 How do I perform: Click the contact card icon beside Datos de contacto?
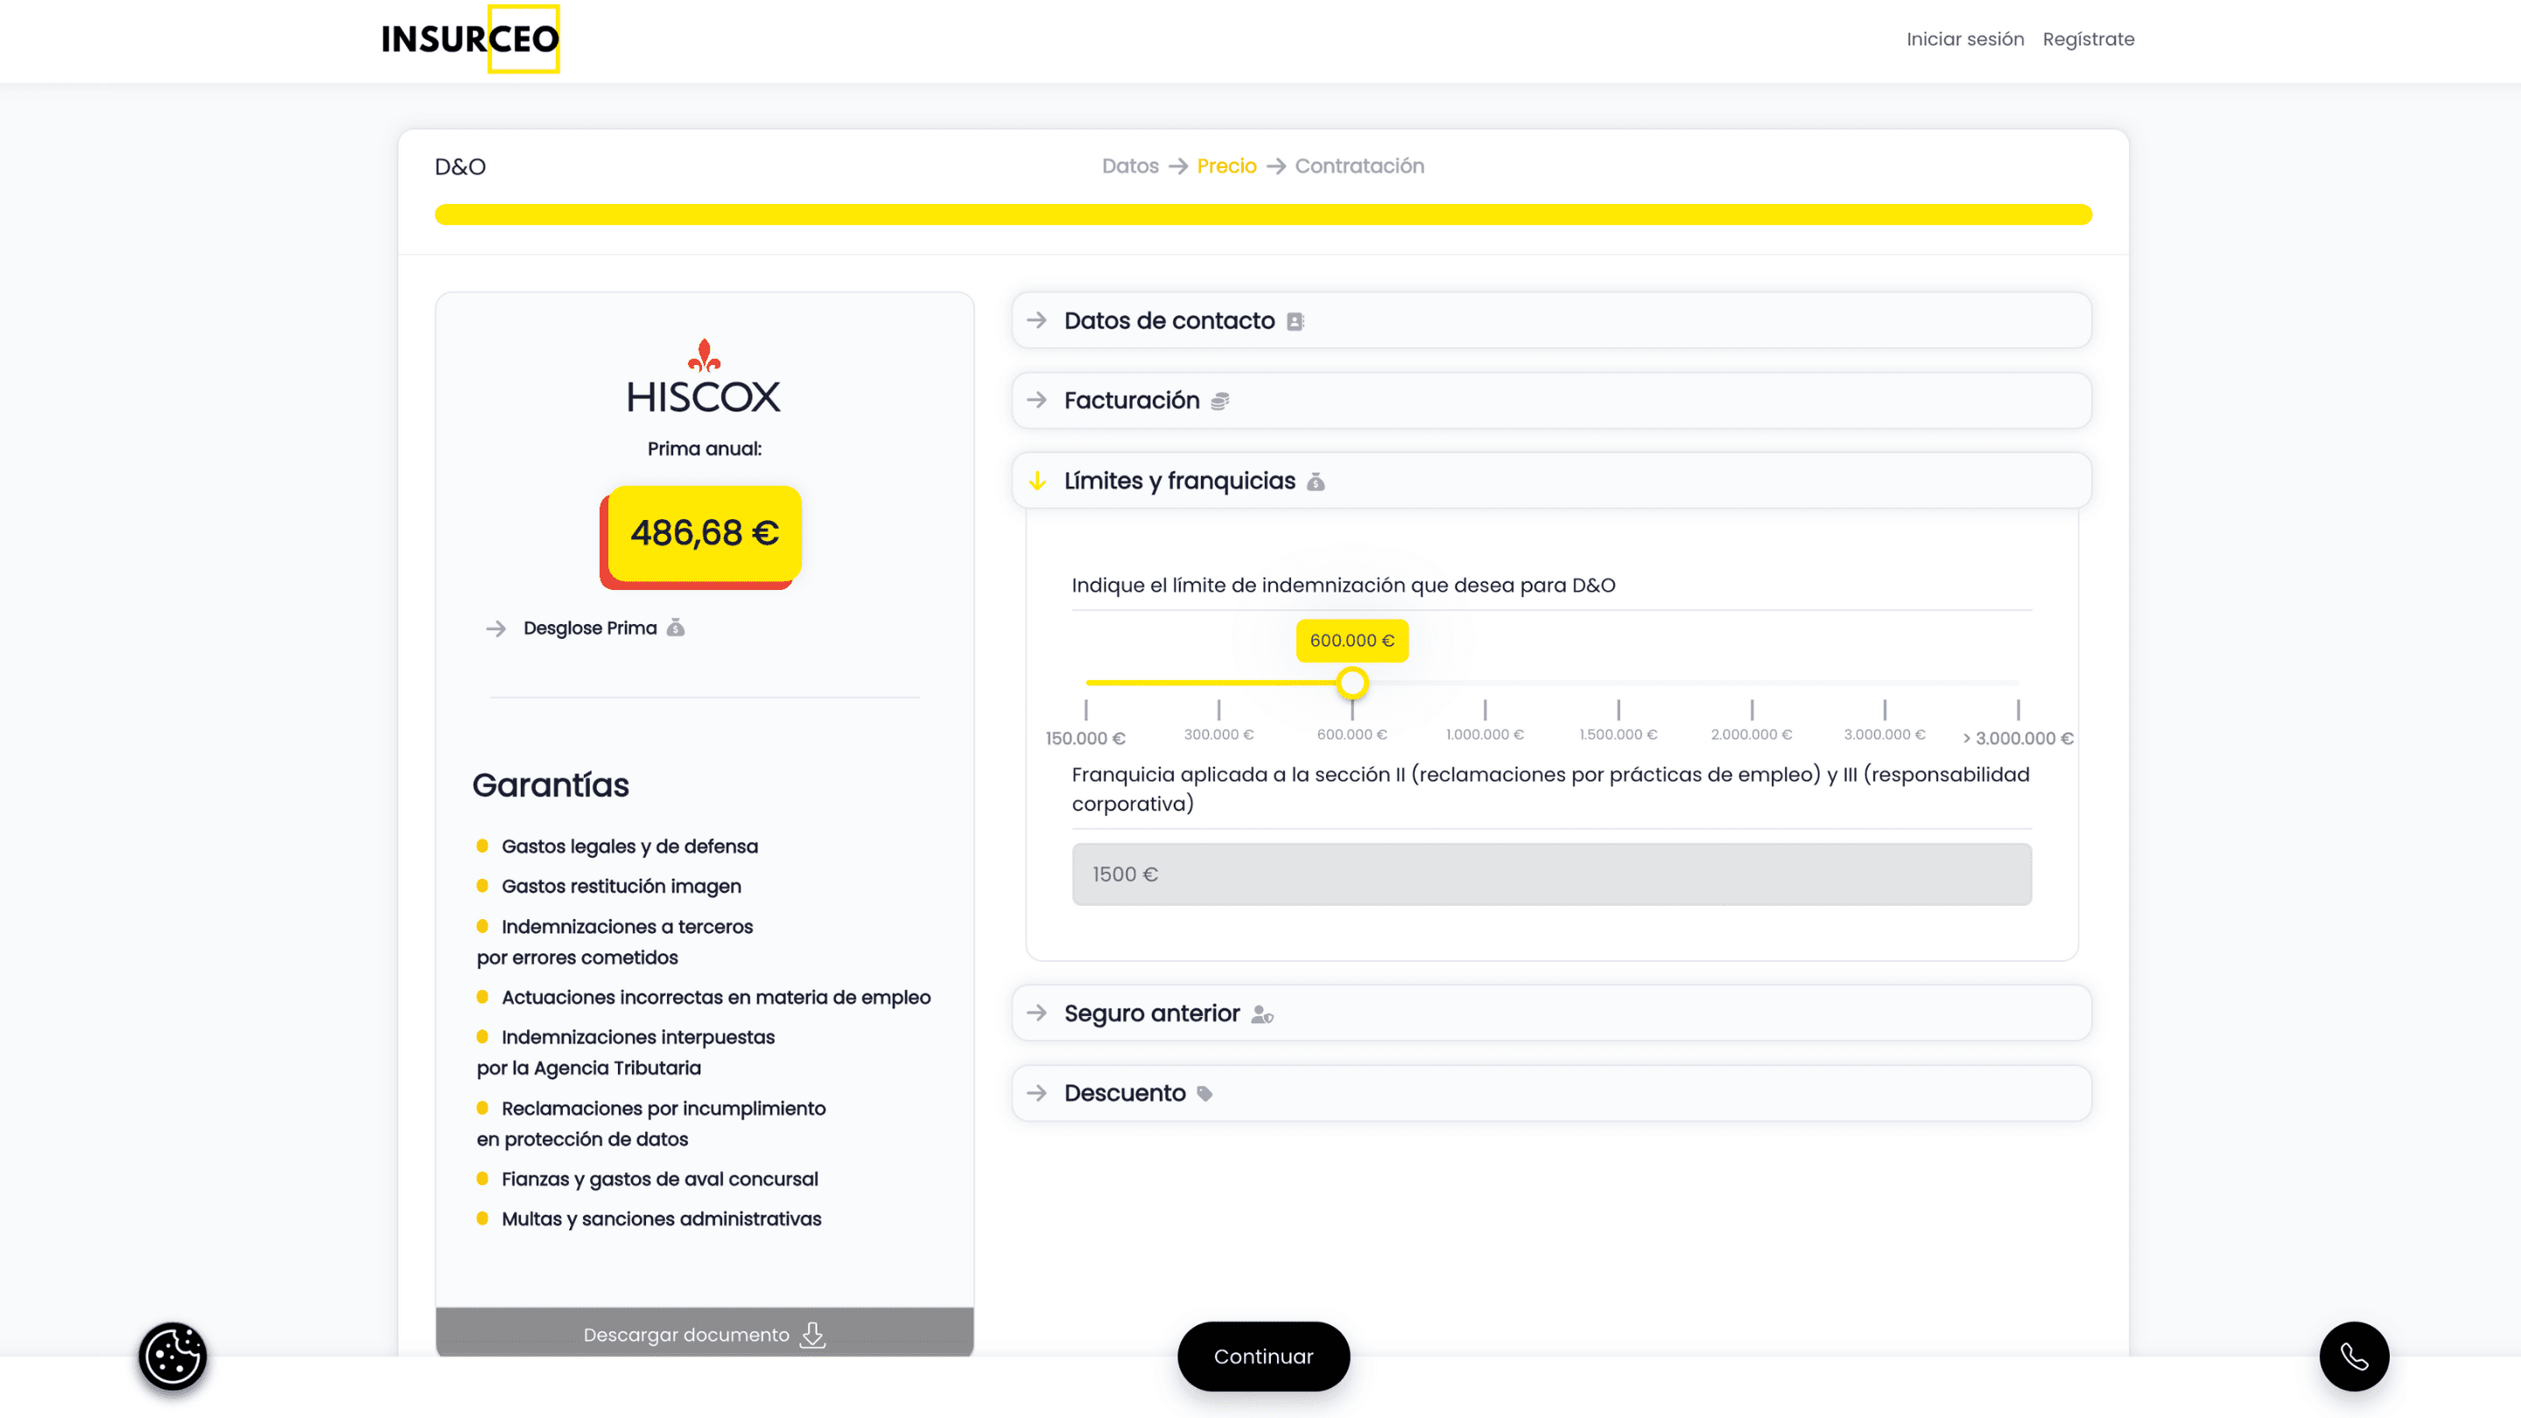coord(1295,322)
